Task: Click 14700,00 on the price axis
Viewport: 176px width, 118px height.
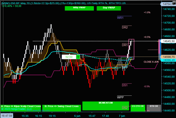Action: [x=169, y=23]
